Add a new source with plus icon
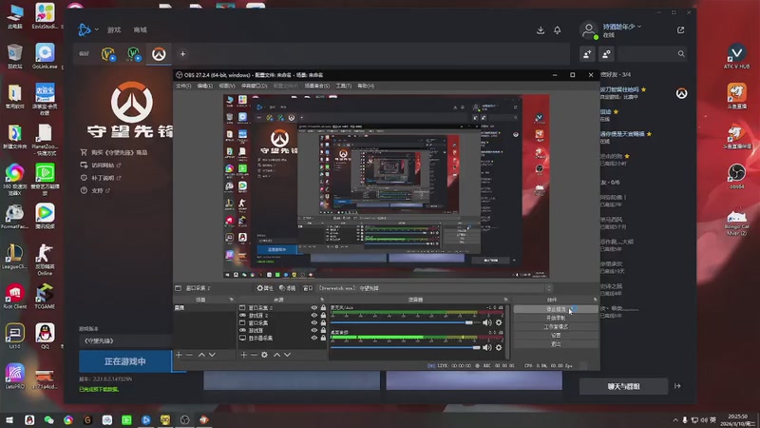The width and height of the screenshot is (760, 428). (x=244, y=355)
